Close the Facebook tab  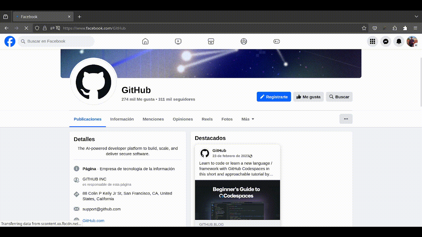69,17
